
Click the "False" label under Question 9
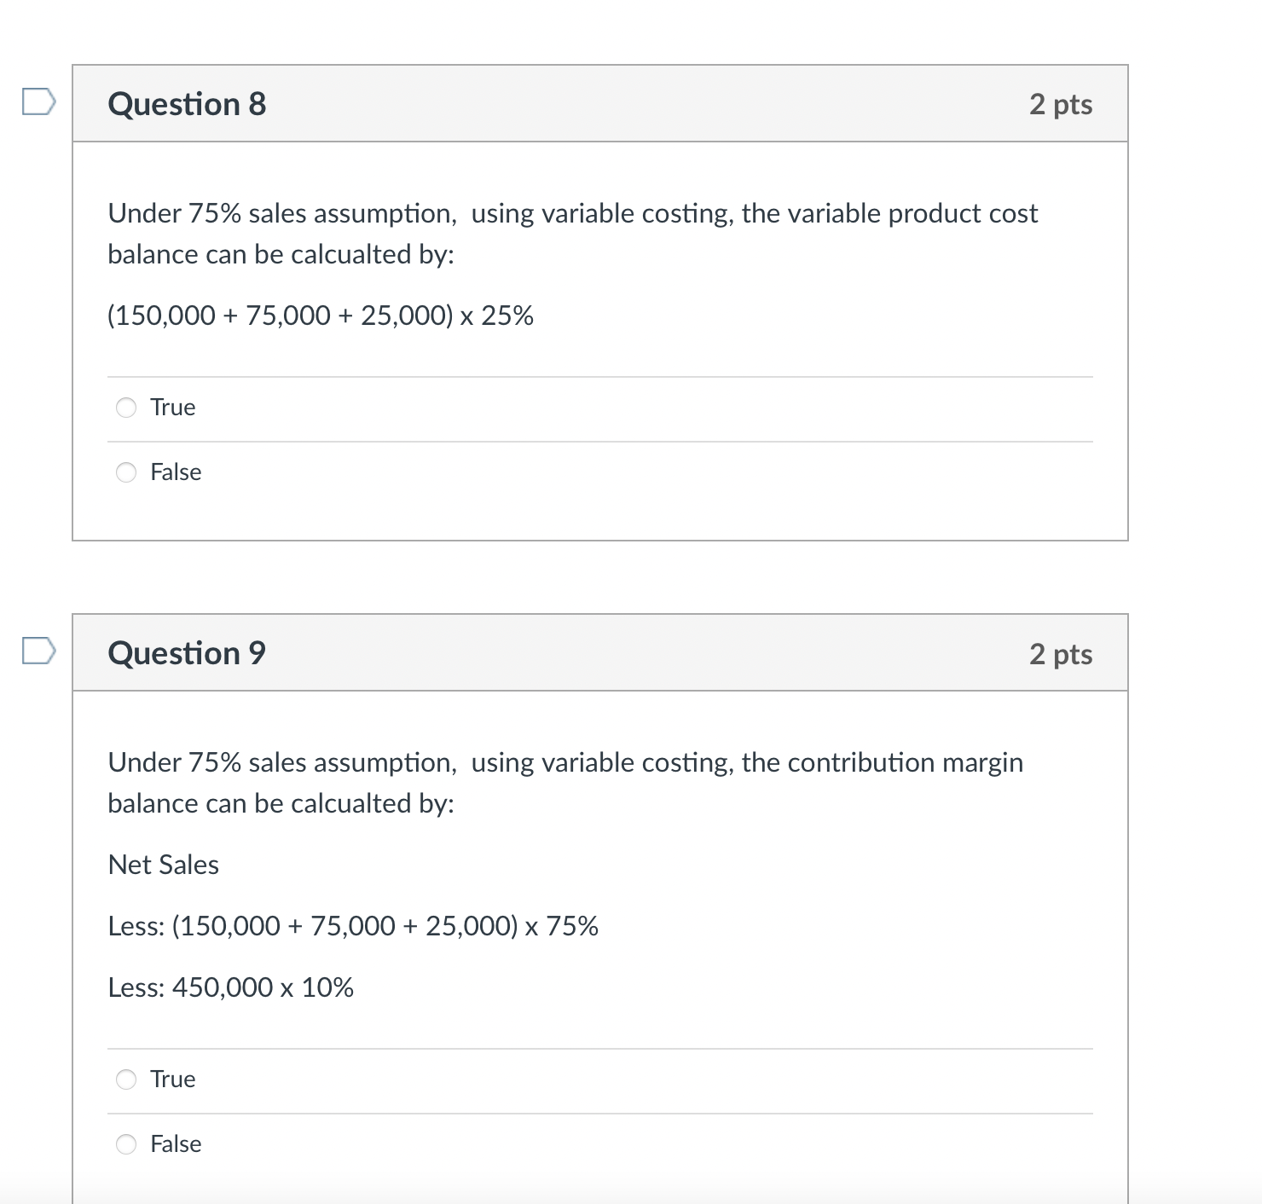[x=176, y=1144]
